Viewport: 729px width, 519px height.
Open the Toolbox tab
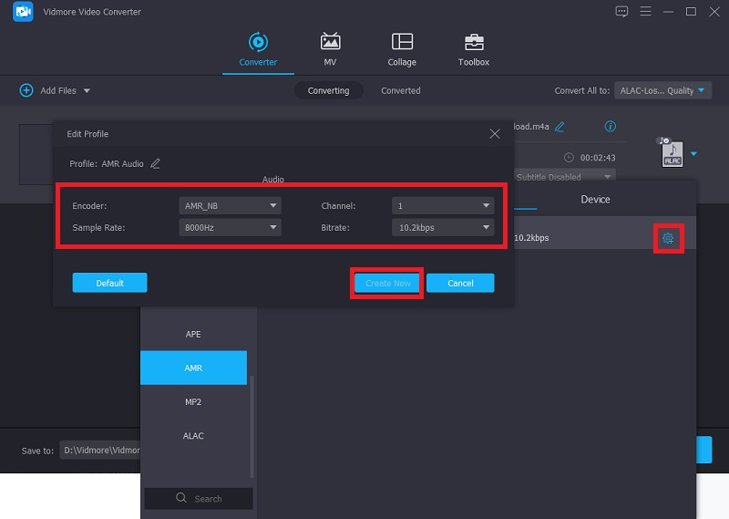(x=473, y=49)
